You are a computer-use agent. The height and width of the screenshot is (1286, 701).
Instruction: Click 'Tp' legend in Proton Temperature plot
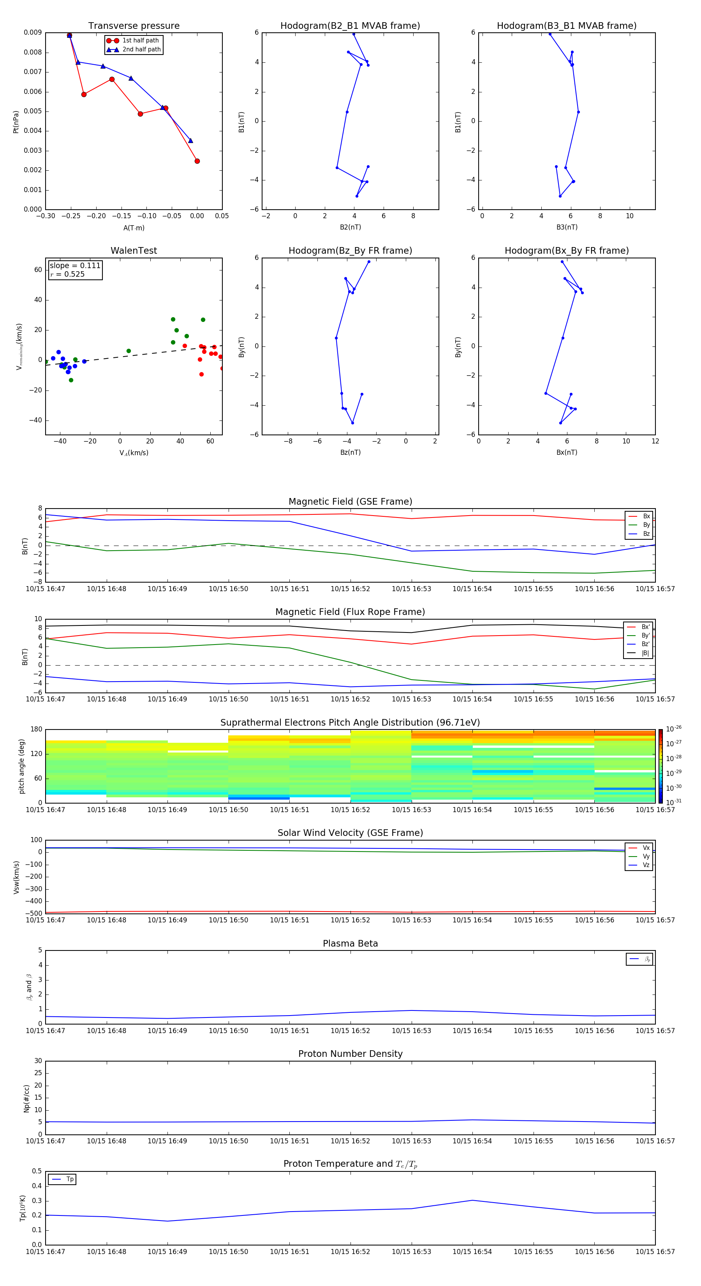(62, 1179)
